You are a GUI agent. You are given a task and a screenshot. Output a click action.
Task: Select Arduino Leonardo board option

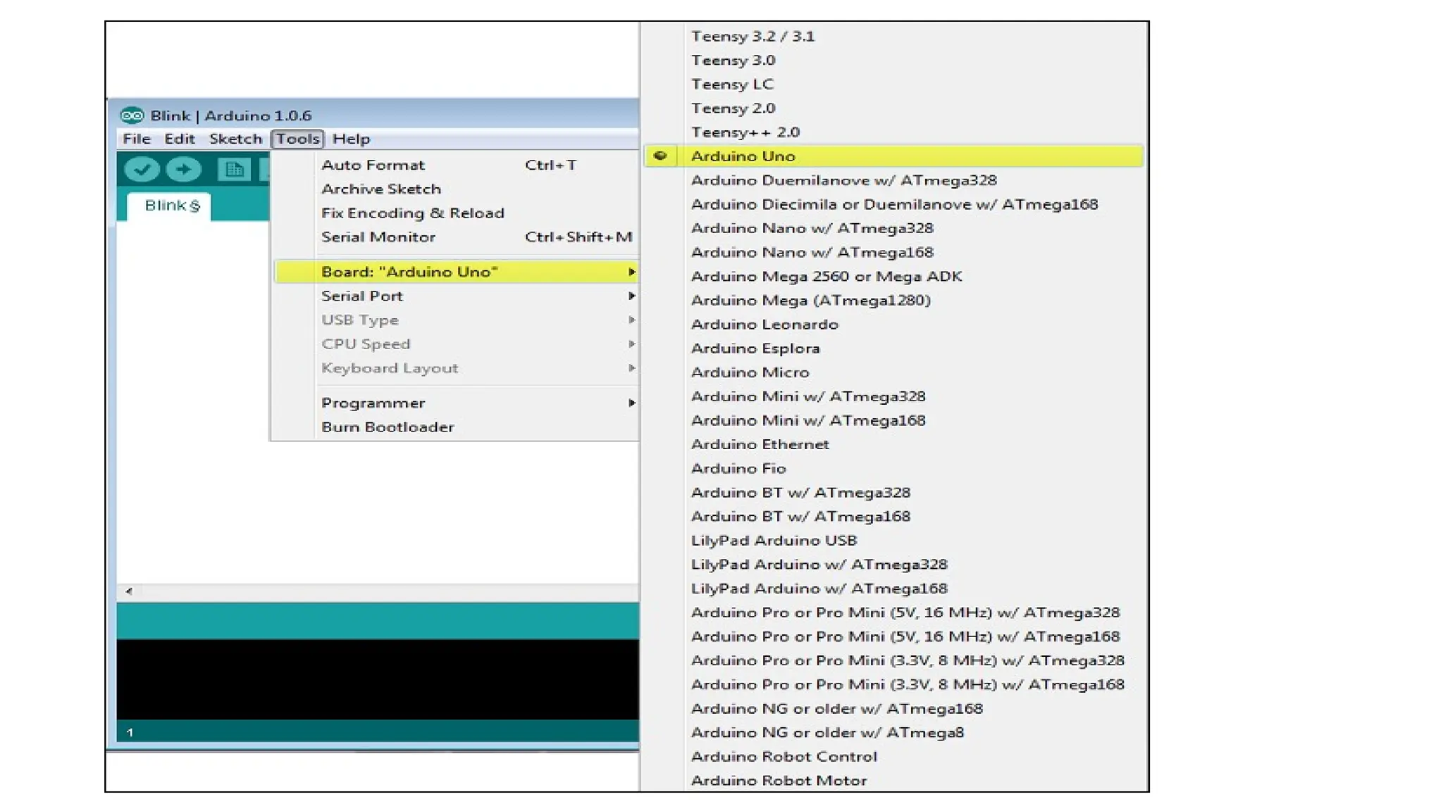point(764,325)
